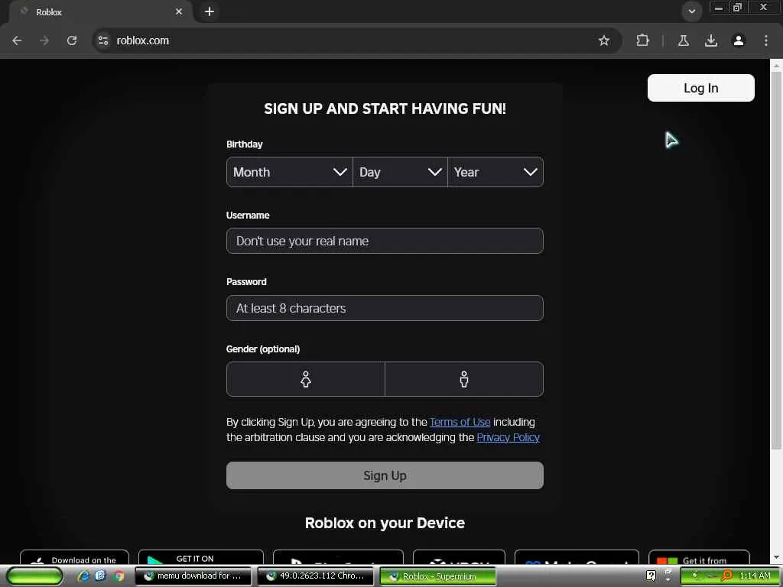
Task: Click the Xbox store badge
Action: 459,557
